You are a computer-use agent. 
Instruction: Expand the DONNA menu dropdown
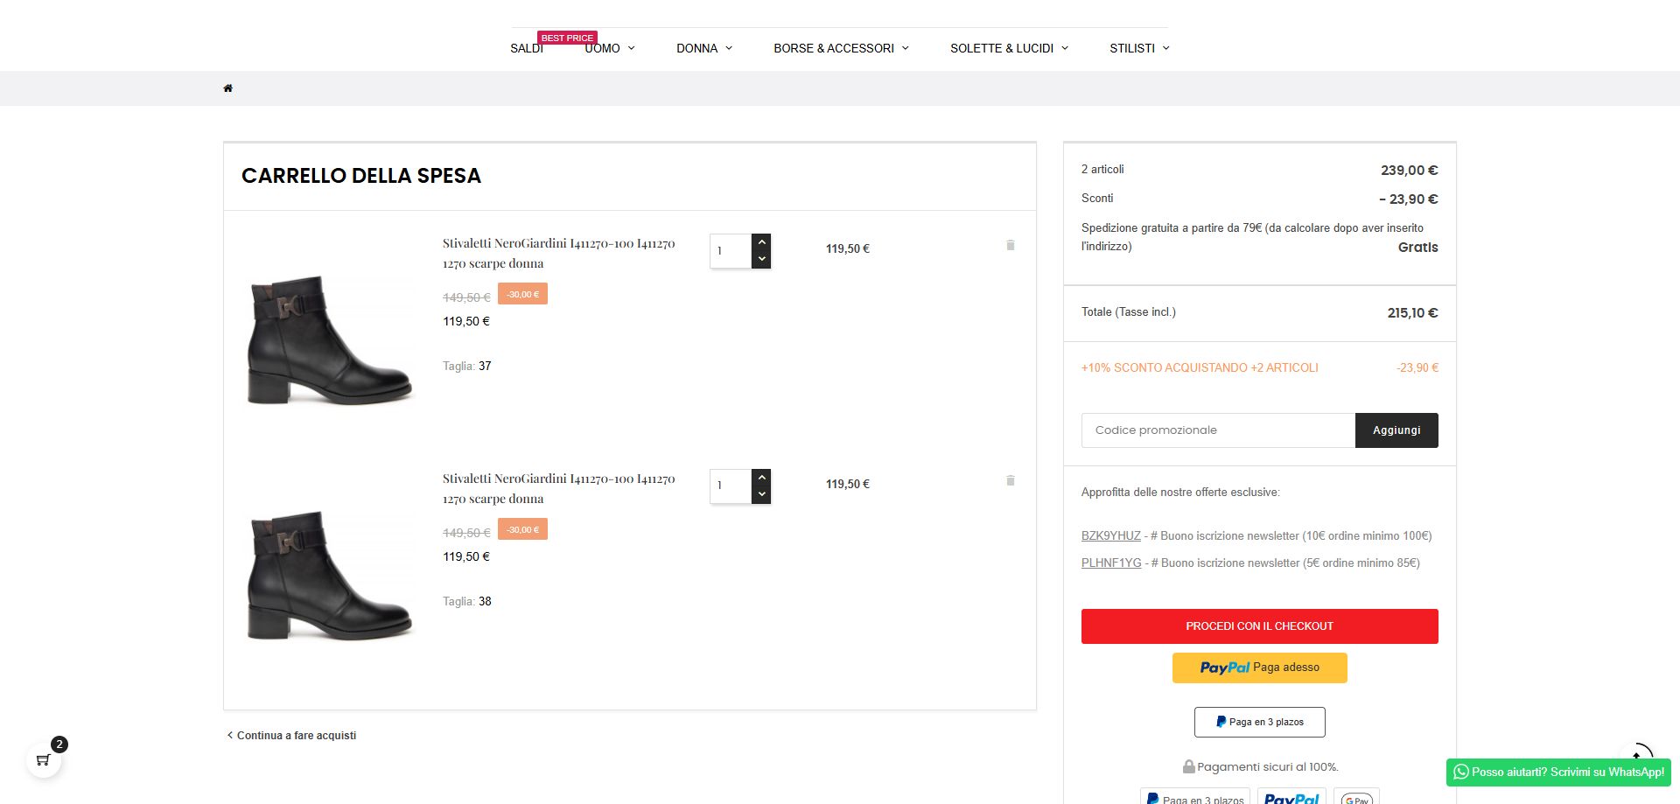click(x=703, y=49)
